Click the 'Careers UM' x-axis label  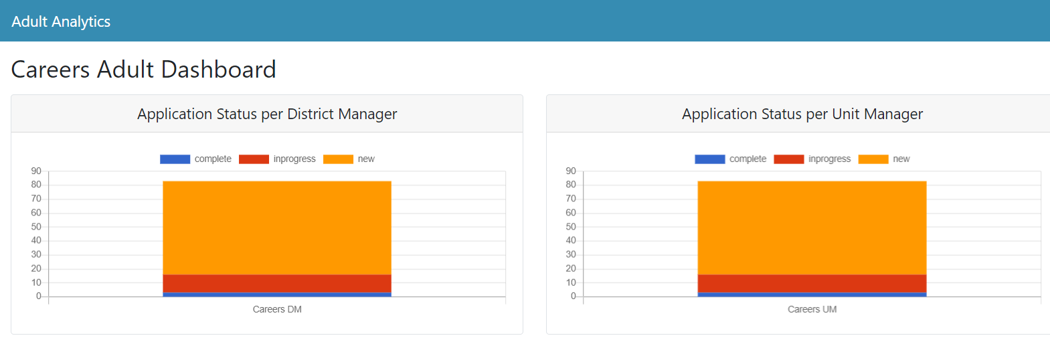(x=812, y=309)
